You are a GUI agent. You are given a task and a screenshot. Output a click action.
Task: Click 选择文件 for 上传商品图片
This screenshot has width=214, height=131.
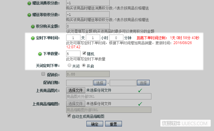76,90
